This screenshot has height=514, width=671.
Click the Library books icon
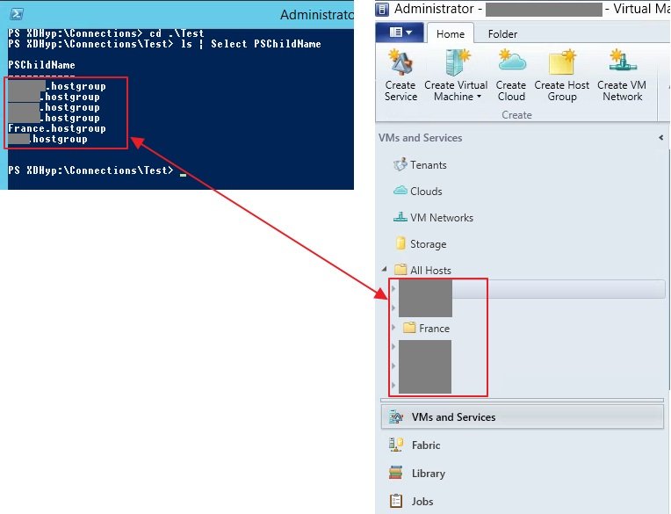[x=396, y=473]
